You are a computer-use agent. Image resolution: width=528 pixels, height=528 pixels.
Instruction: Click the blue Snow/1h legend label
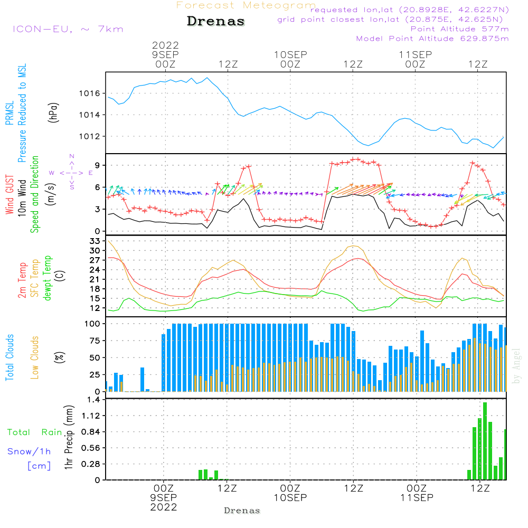(x=29, y=451)
